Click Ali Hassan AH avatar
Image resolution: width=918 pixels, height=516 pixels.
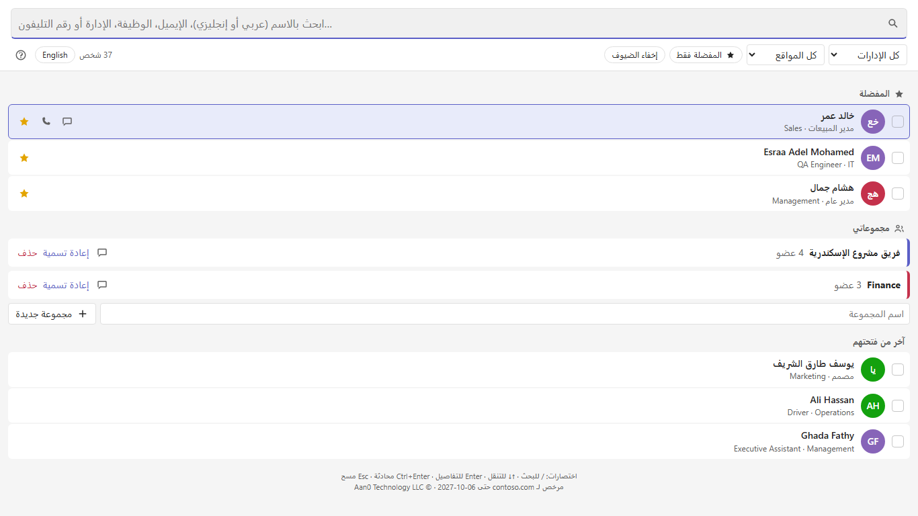(873, 406)
